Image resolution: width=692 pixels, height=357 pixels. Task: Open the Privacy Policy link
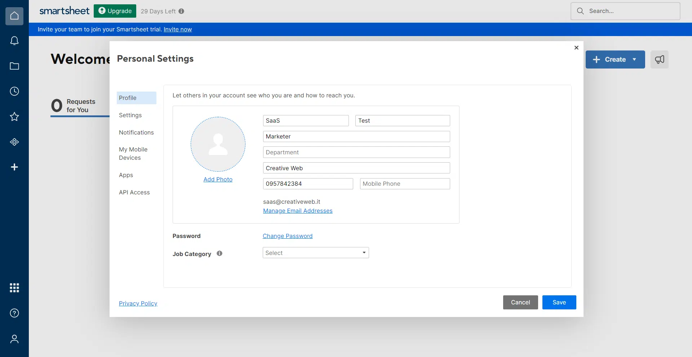138,303
